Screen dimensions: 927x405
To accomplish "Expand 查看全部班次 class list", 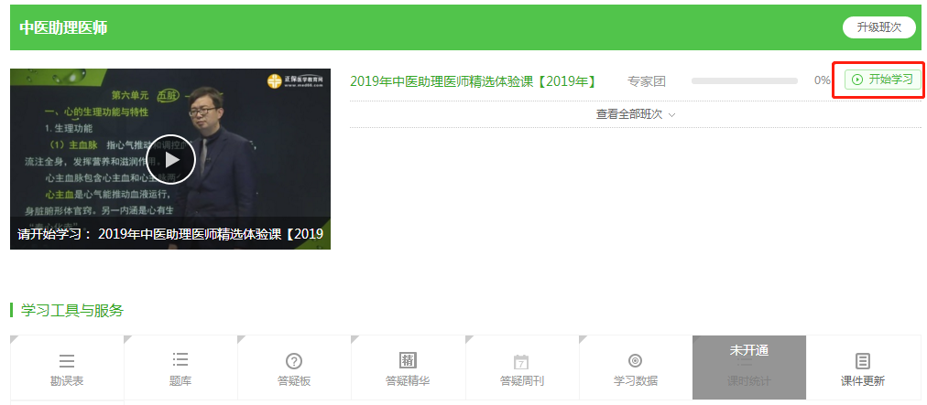I will (636, 114).
